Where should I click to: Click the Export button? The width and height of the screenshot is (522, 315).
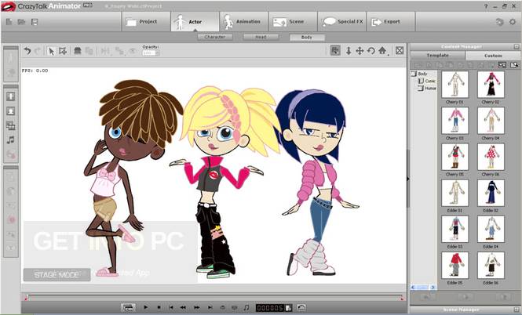click(391, 22)
